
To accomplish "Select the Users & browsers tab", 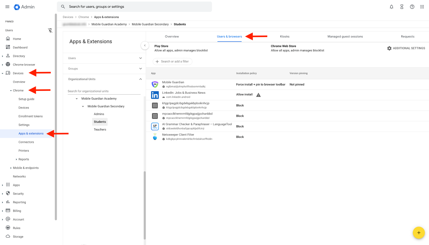I will (230, 36).
